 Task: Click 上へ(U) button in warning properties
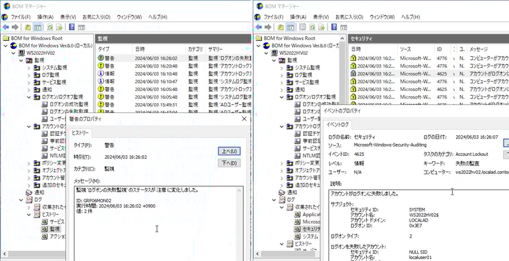(x=229, y=151)
